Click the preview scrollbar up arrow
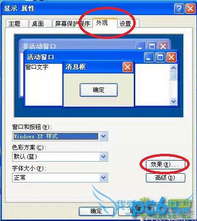Screen dimensions: 197x221 pos(173,68)
